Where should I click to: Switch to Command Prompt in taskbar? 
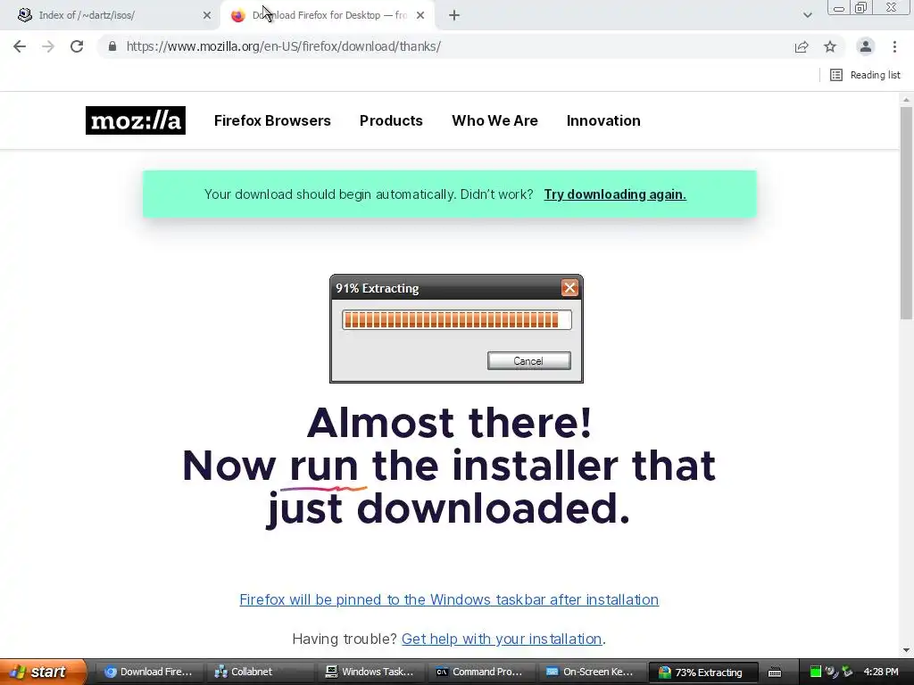[481, 673]
